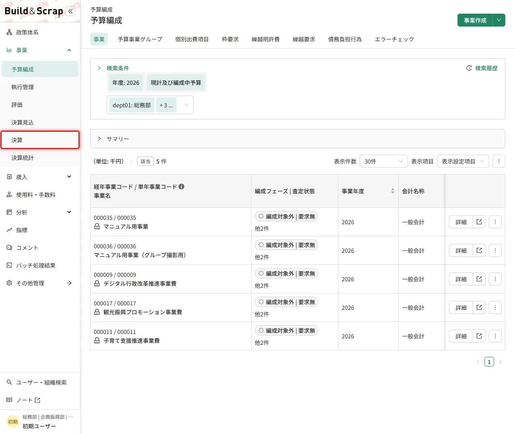The height and width of the screenshot is (434, 515).
Task: Open 000035 row in new window
Action: point(479,222)
